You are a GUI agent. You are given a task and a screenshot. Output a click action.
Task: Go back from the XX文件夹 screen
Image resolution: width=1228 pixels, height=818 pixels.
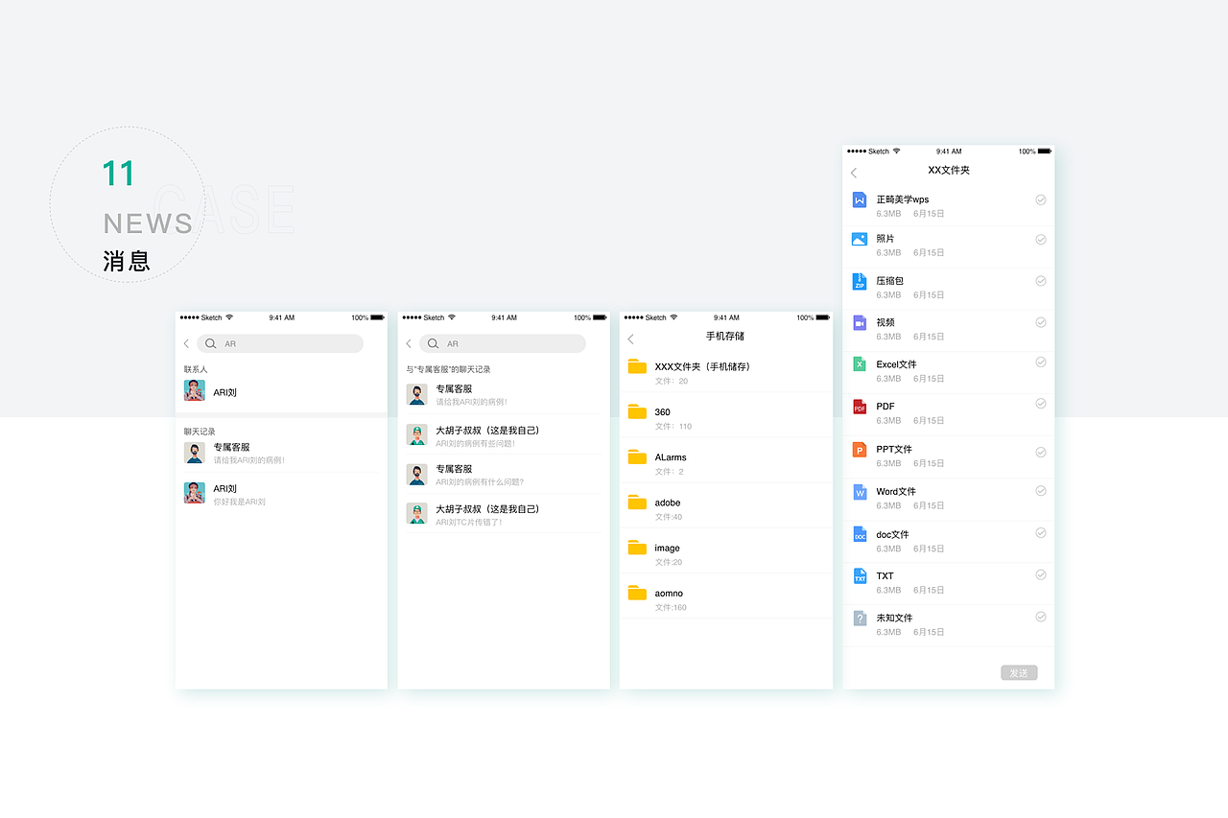854,173
